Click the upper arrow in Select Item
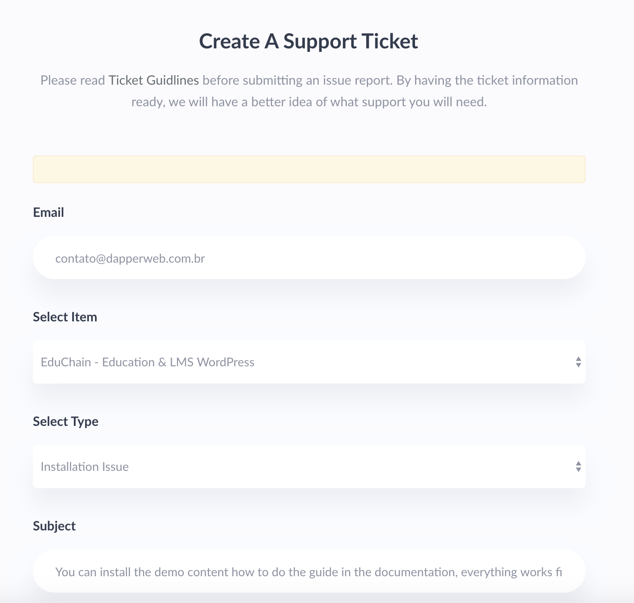Image resolution: width=634 pixels, height=603 pixels. [578, 359]
